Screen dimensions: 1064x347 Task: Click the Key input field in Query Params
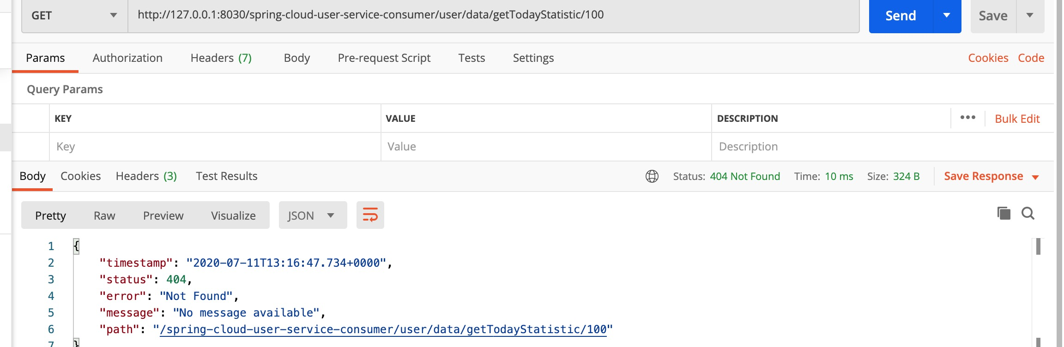tap(215, 147)
